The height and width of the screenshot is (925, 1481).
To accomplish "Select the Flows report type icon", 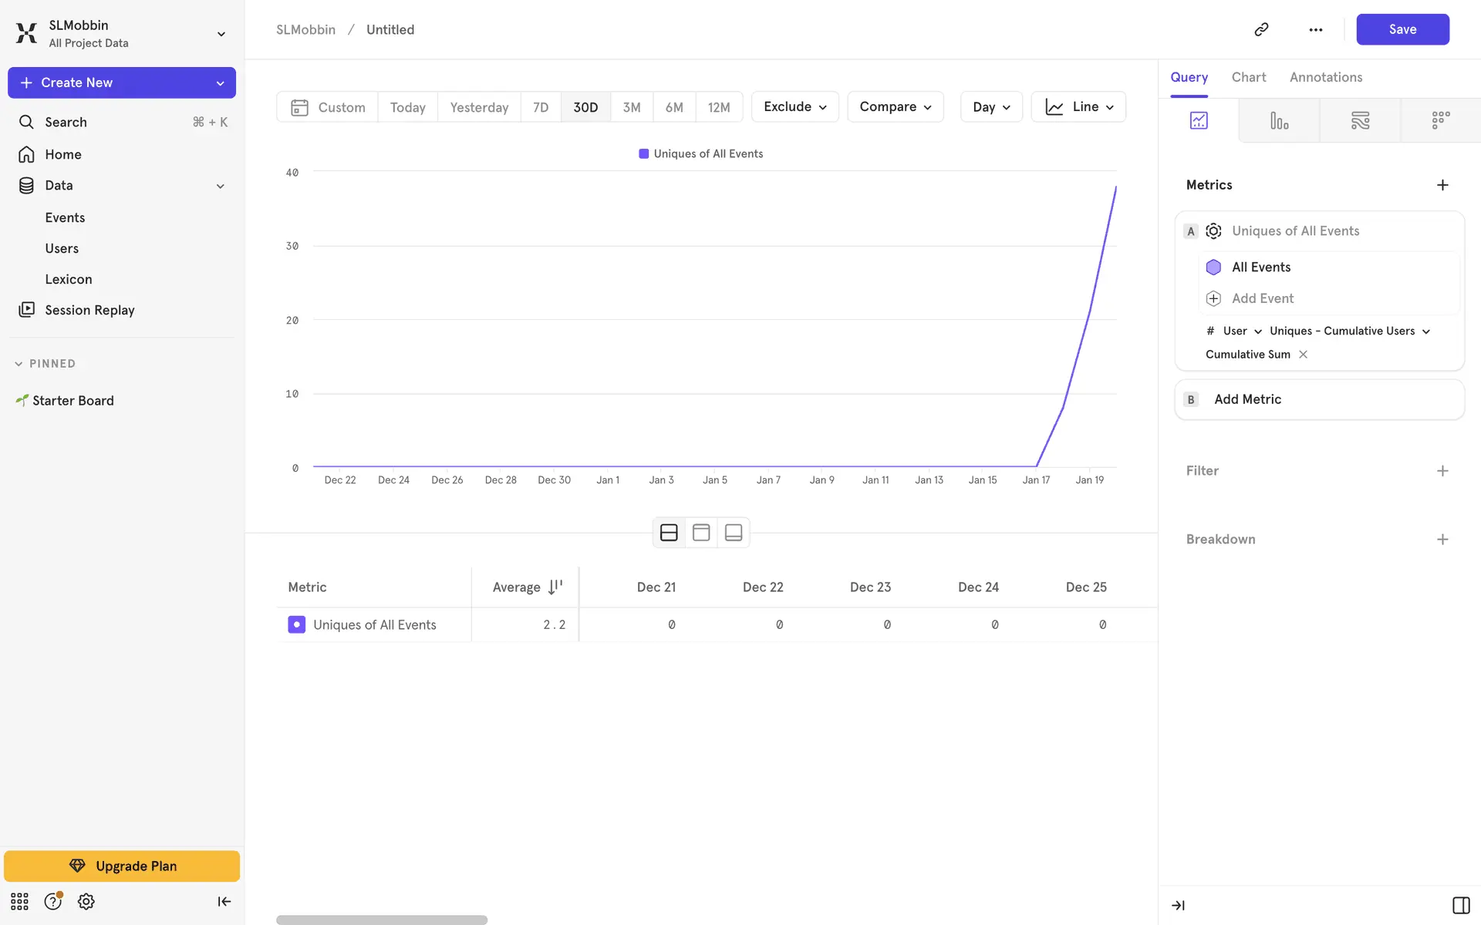I will [x=1360, y=120].
